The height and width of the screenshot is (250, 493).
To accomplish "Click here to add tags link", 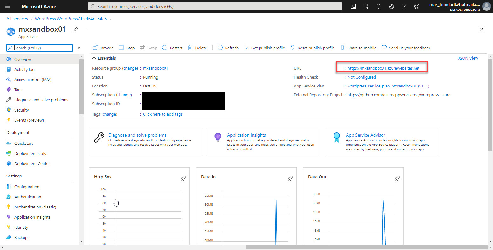I will pyautogui.click(x=163, y=114).
